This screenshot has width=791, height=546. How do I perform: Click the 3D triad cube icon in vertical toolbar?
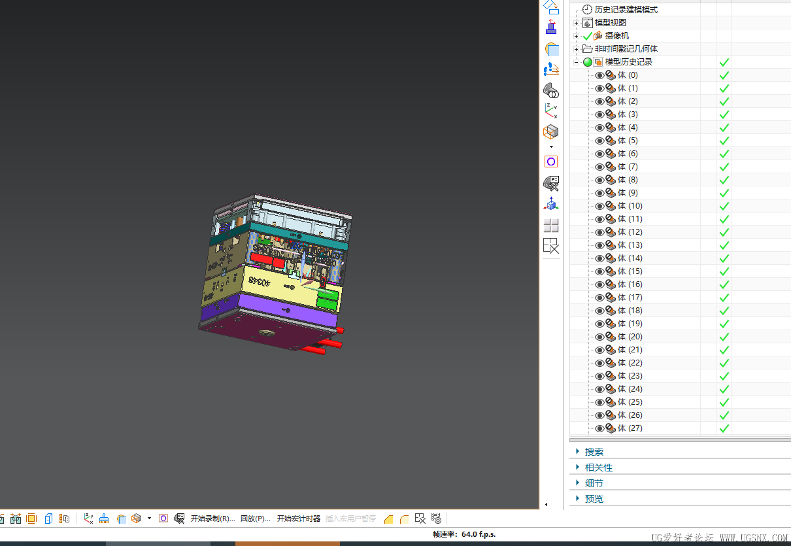tap(551, 204)
